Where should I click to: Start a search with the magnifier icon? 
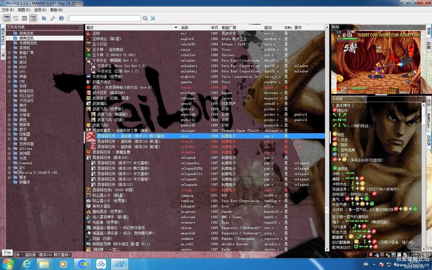click(x=145, y=18)
